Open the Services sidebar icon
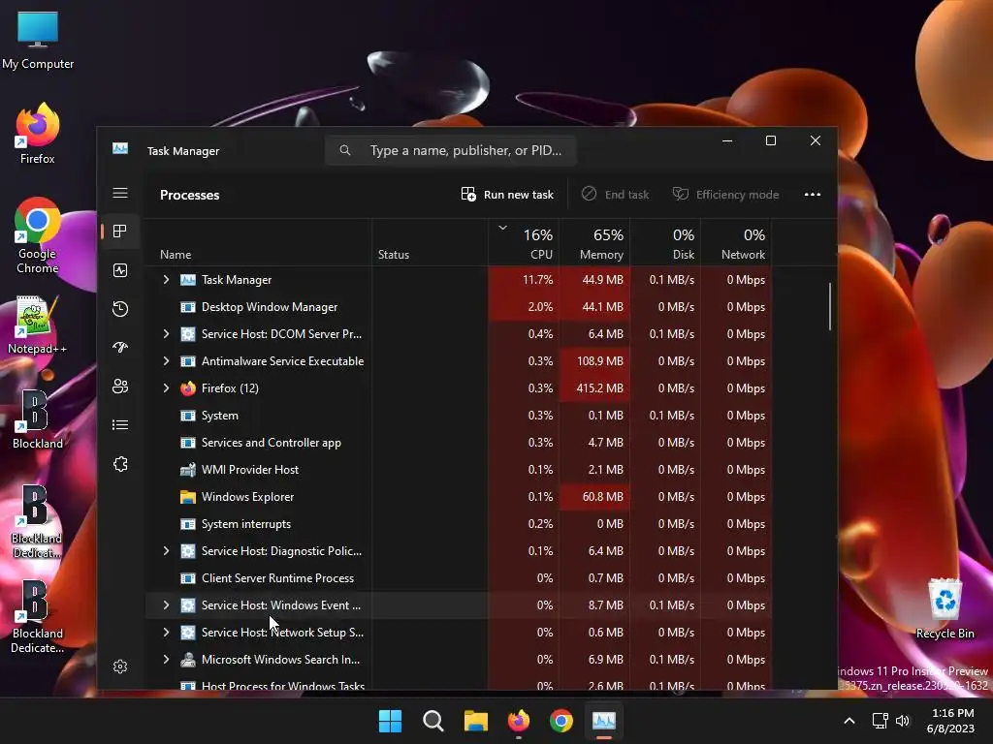 pyautogui.click(x=120, y=464)
